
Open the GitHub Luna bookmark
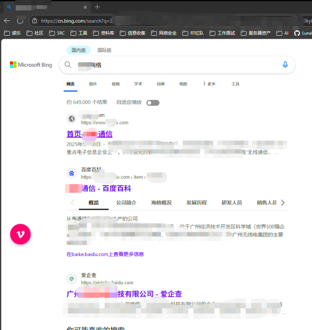click(x=303, y=33)
